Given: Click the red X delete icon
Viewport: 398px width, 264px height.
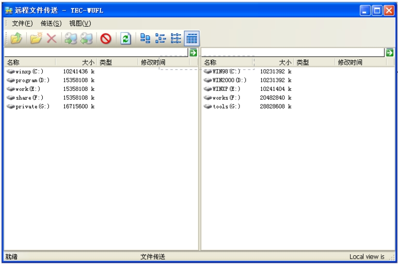Looking at the screenshot, I should (x=51, y=39).
